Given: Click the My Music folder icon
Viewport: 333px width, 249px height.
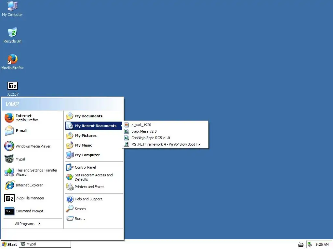Looking at the screenshot, I should [70, 145].
